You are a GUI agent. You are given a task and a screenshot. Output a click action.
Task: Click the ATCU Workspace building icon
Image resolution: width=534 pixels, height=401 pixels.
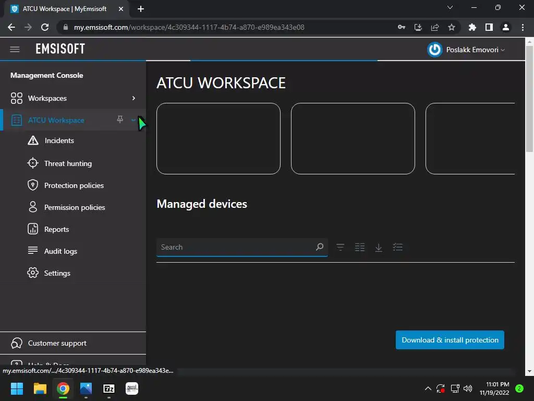[16, 120]
